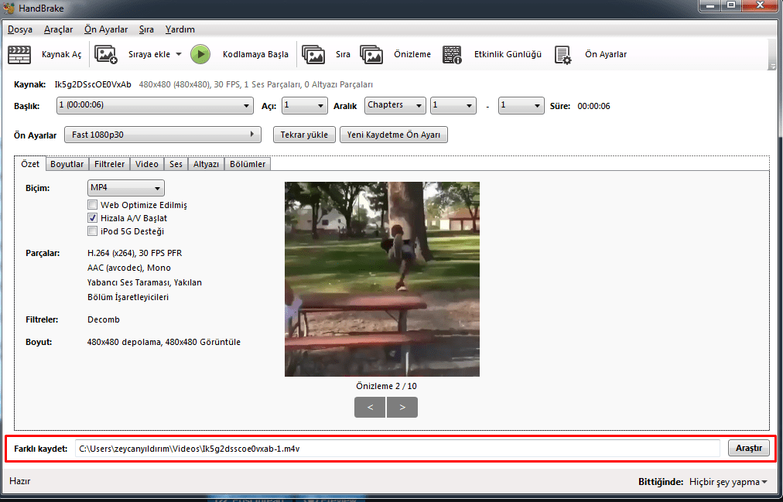The image size is (783, 502).
Task: Open the Biçim MP4 format dropdown
Action: coord(126,188)
